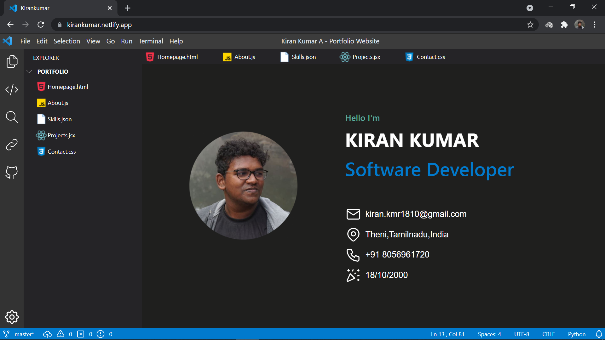
Task: Click the phone icon next to +91 8056961720
Action: pos(353,255)
